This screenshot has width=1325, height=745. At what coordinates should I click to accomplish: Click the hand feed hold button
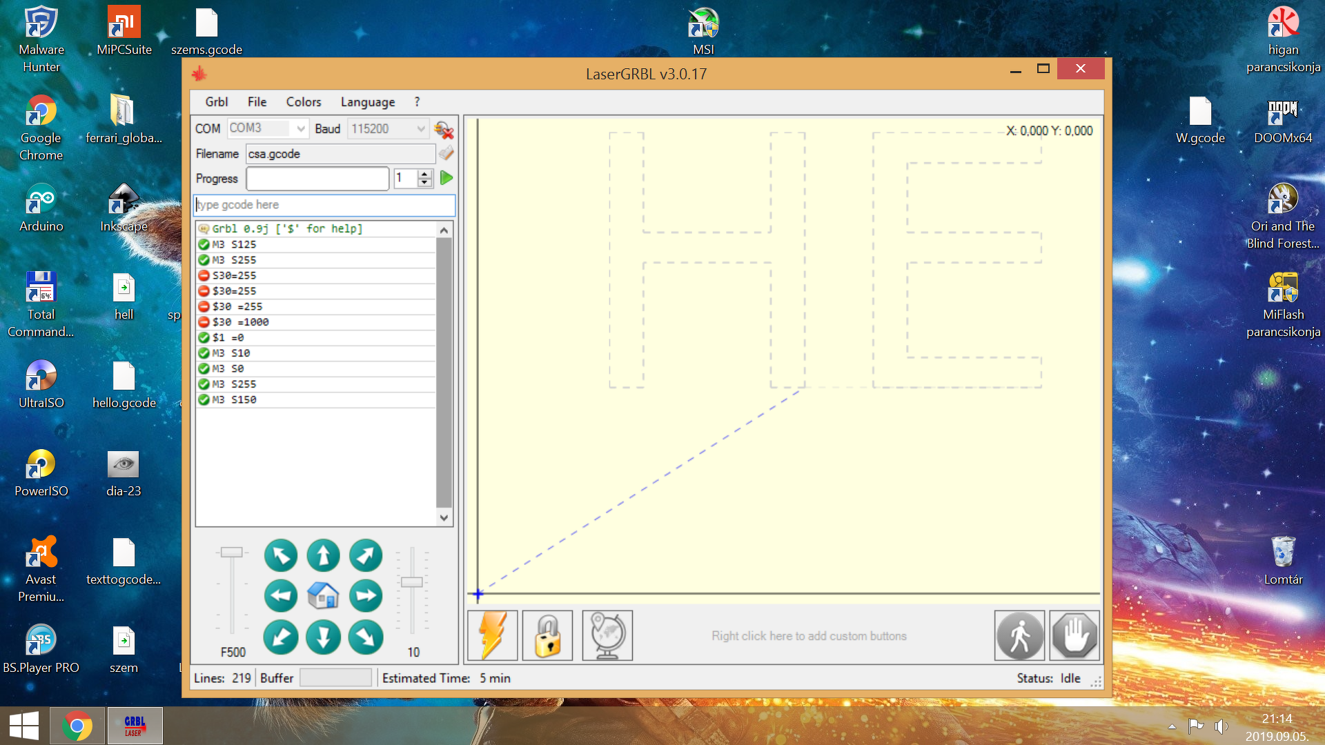(1074, 635)
